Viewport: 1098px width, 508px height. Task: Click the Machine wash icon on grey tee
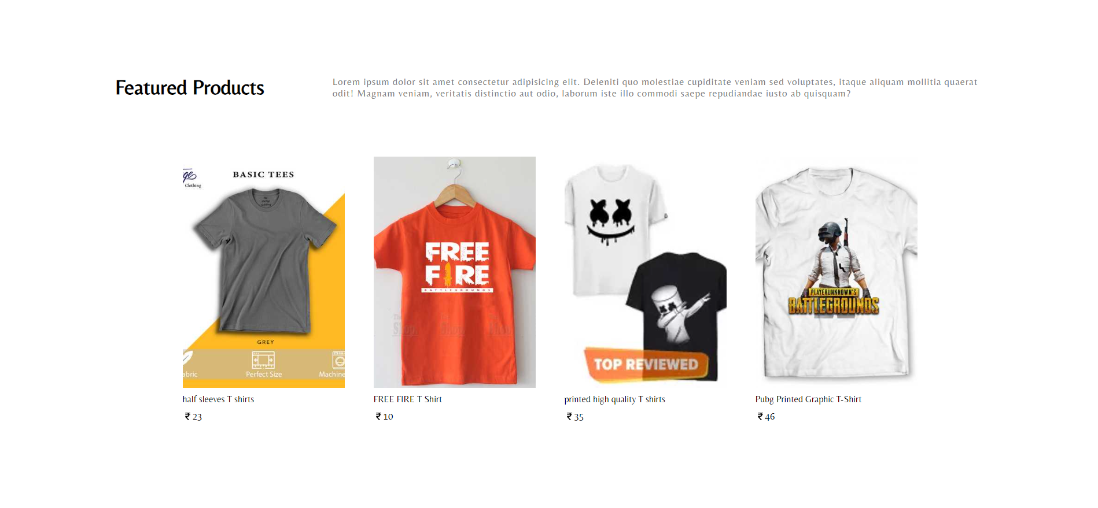pos(338,360)
